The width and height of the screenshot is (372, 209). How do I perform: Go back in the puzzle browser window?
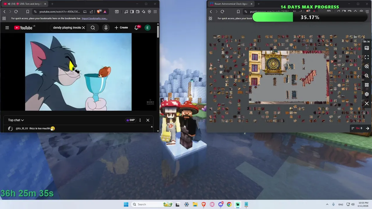[211, 12]
